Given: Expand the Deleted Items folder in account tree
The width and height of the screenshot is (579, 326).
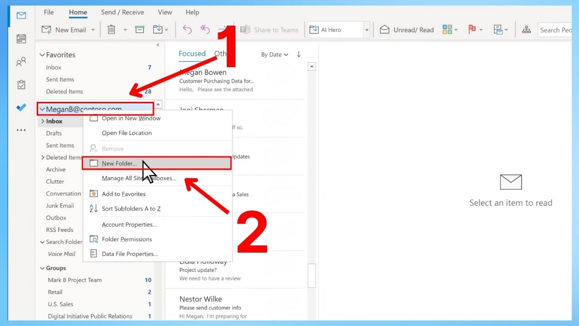Looking at the screenshot, I should 42,157.
